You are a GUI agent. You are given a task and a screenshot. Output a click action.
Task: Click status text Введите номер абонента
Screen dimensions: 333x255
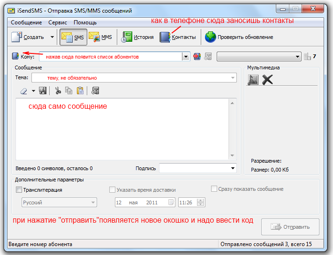[x=40, y=244]
